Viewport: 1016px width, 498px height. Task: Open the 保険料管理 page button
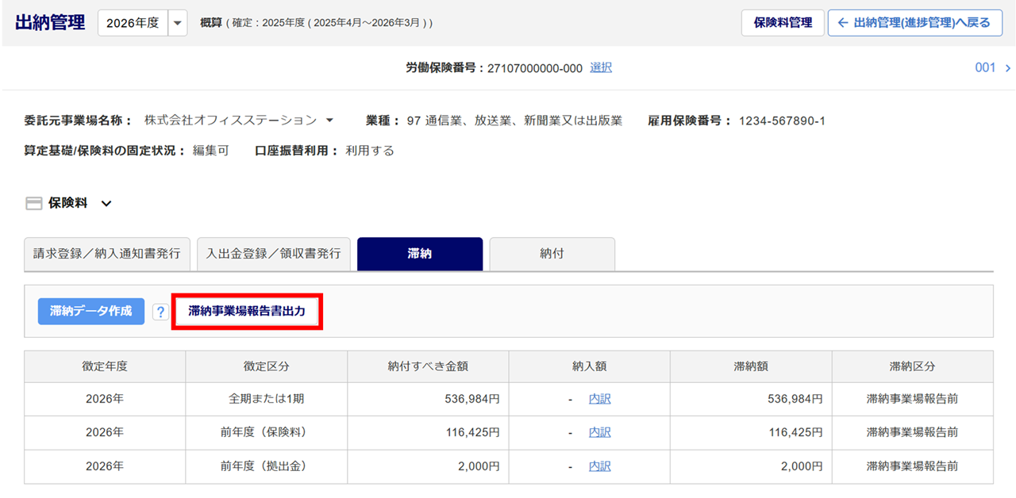783,23
